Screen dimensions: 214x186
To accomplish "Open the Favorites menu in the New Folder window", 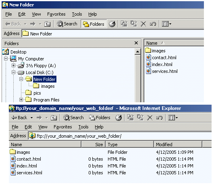I will [56, 14].
